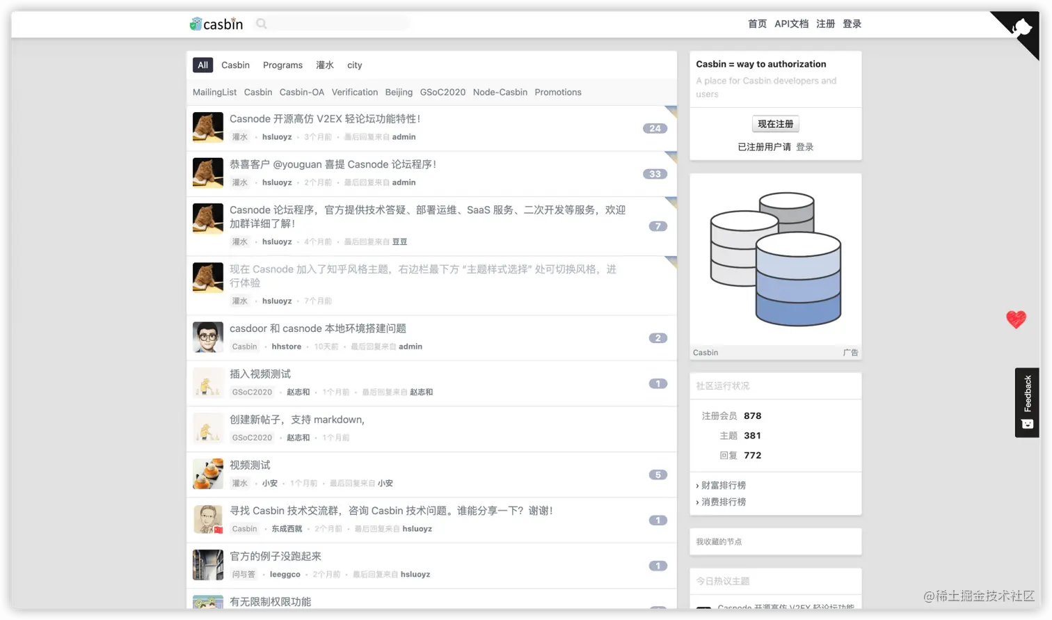This screenshot has width=1052, height=620.
Task: Open the '恭喜客户 @youguan 喜提 Casnode' topic
Action: point(333,164)
